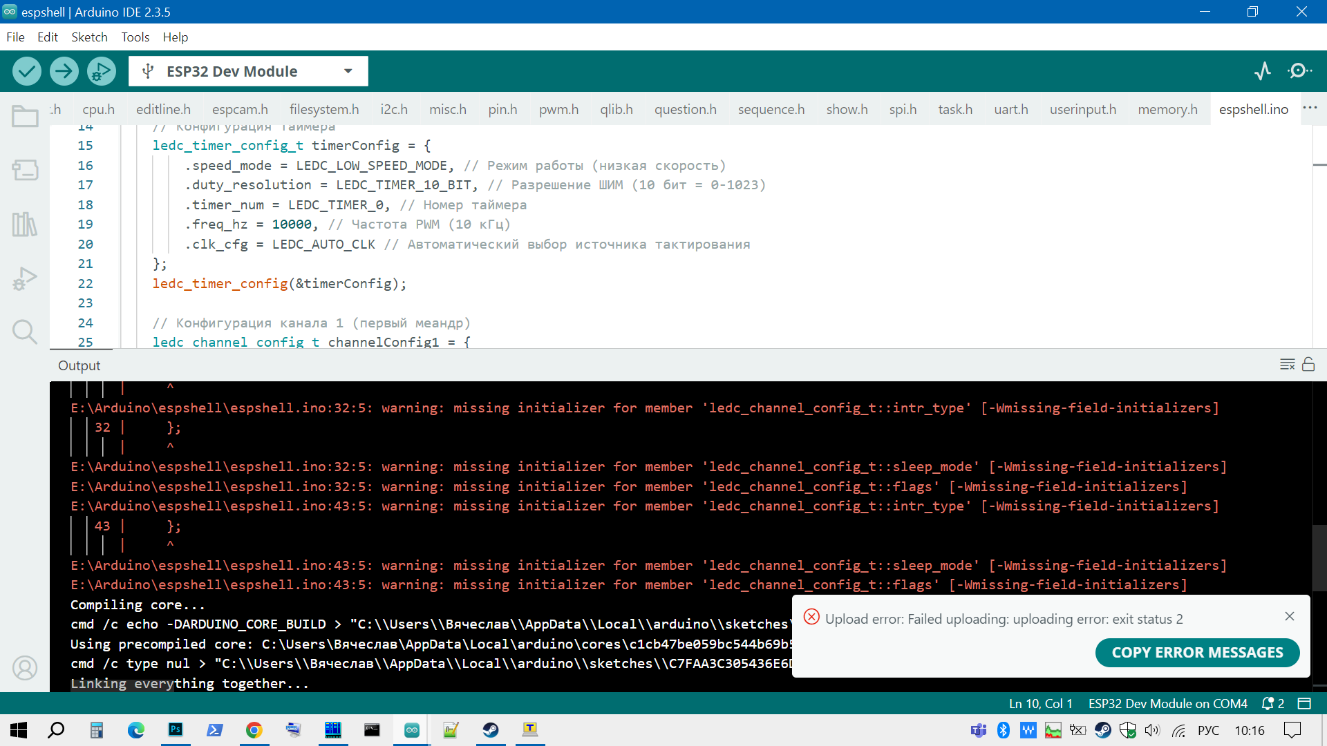The width and height of the screenshot is (1327, 746).
Task: Open the File menu
Action: point(15,37)
